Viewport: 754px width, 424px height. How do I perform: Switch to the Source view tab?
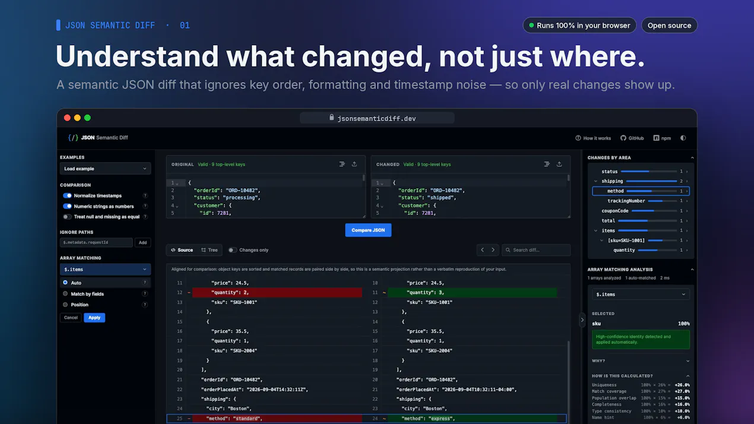point(182,250)
